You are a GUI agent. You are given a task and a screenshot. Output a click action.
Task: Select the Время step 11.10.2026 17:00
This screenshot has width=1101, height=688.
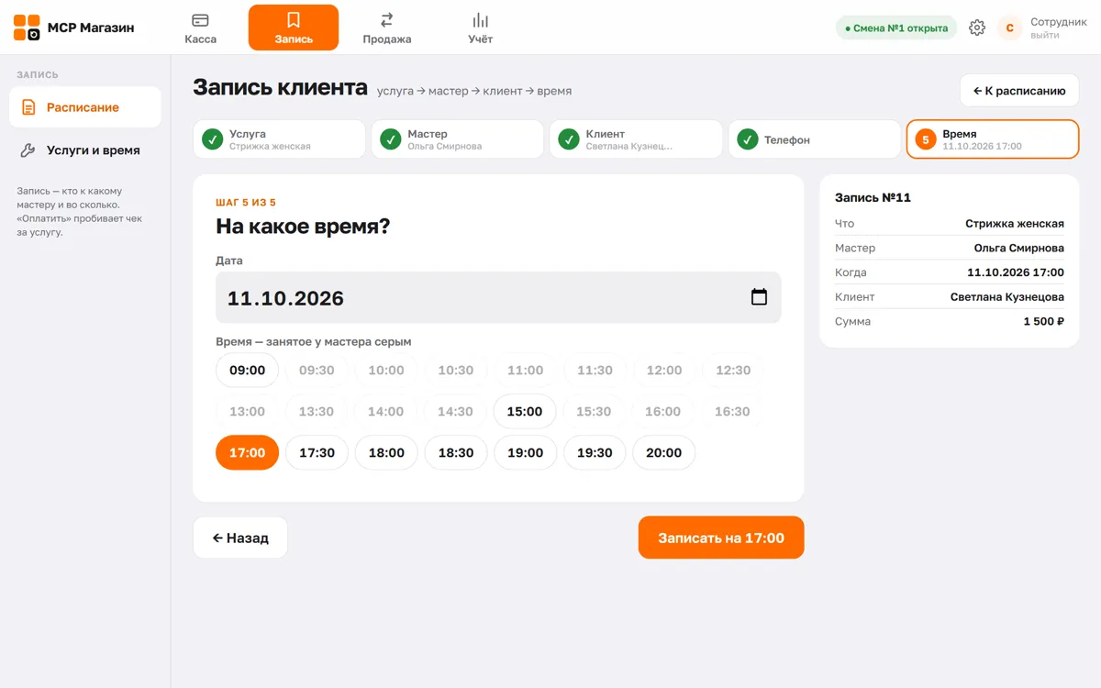[x=993, y=139]
